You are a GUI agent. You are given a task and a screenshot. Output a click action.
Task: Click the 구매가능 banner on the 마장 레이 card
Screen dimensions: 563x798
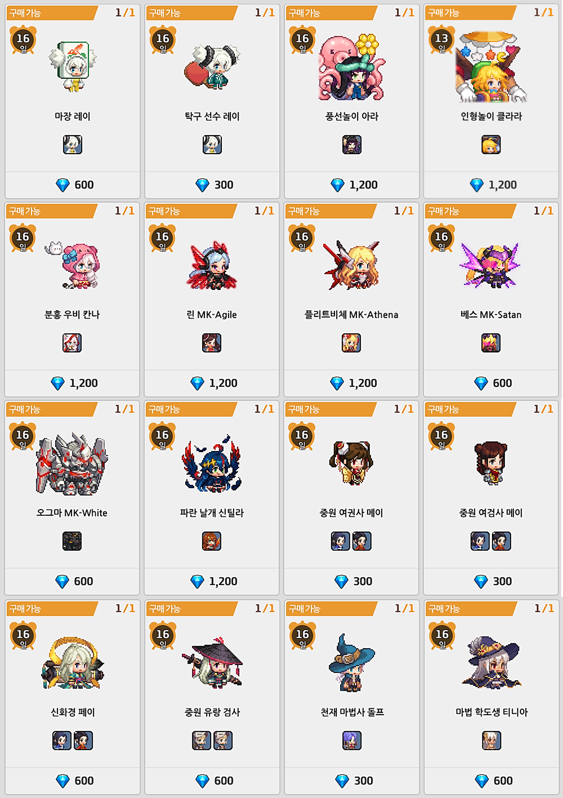[x=51, y=13]
